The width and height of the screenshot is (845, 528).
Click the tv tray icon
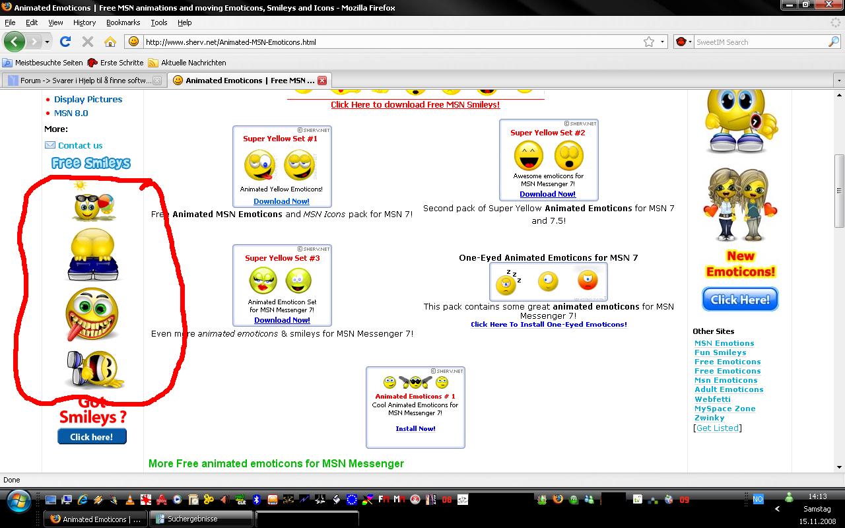(638, 500)
